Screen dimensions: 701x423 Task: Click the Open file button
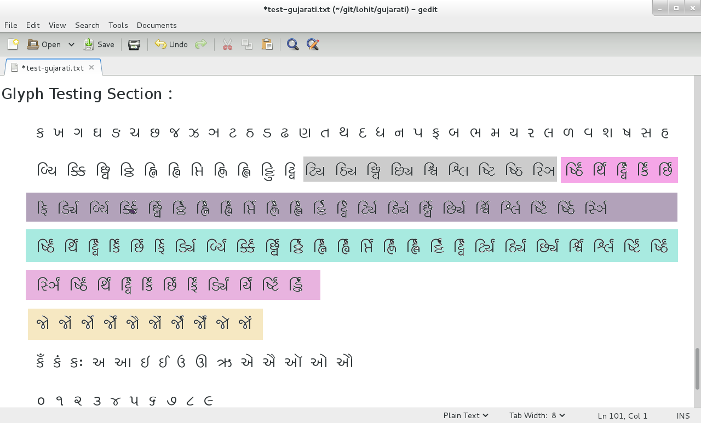coord(44,44)
